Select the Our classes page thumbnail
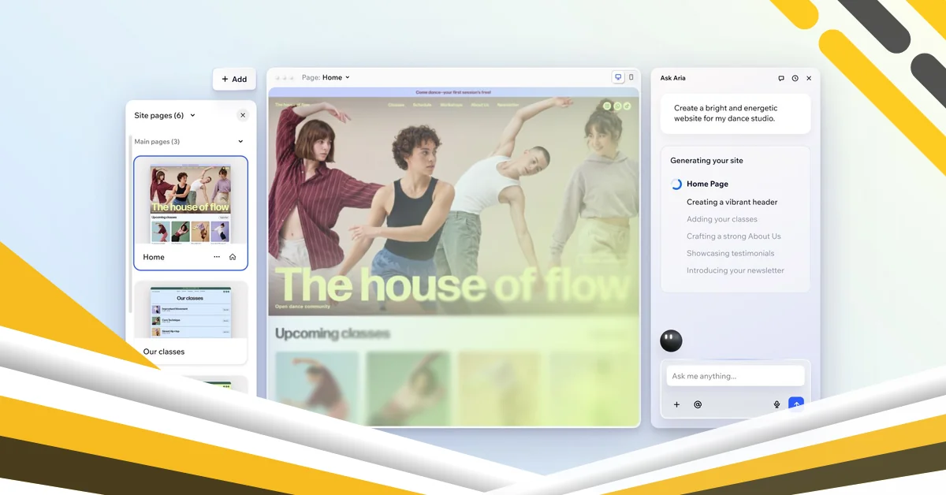The image size is (946, 495). tap(190, 313)
